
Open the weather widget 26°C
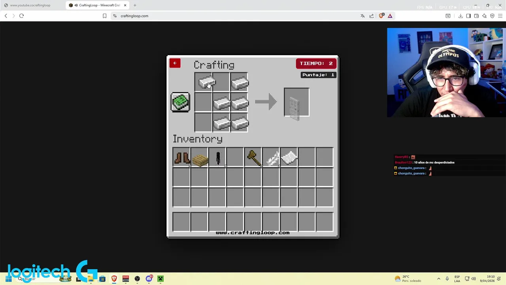pyautogui.click(x=408, y=279)
